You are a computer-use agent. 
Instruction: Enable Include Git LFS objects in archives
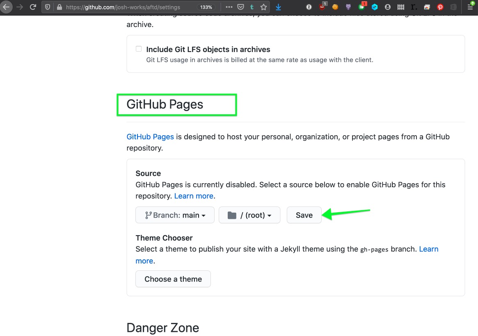pos(139,49)
